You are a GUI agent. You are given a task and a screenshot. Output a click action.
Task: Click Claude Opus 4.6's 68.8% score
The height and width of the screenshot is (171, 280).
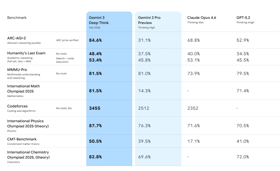tap(193, 40)
